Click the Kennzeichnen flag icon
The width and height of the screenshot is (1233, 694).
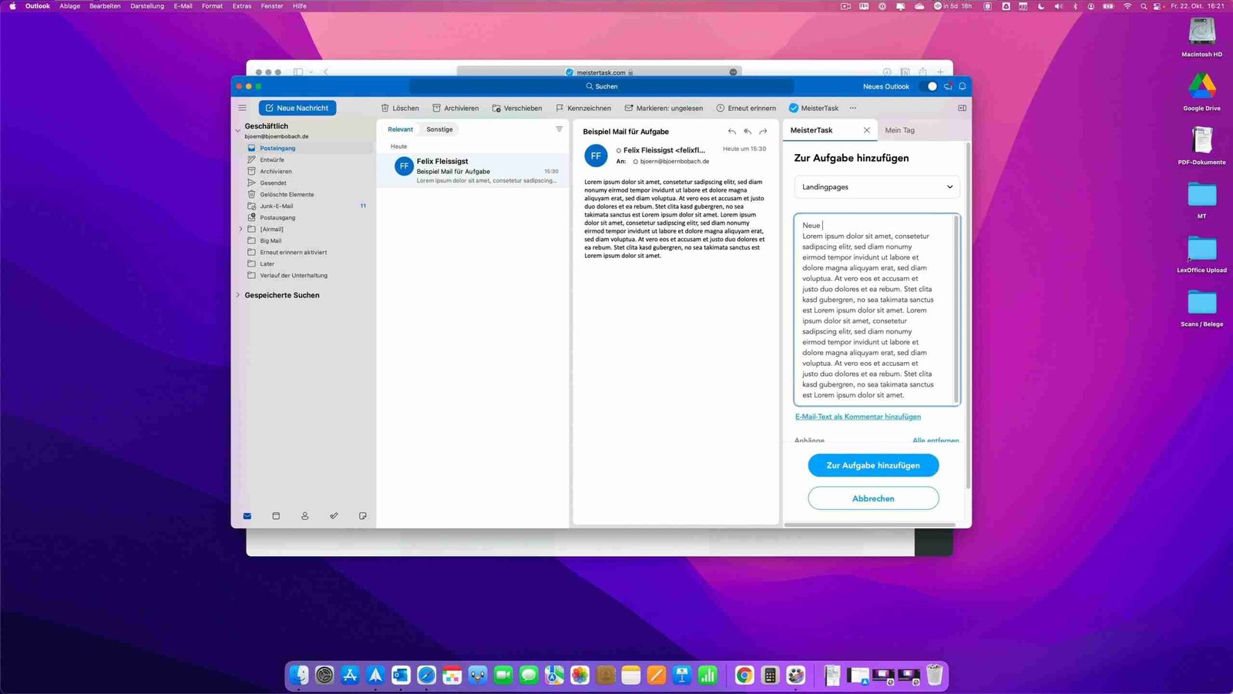[x=559, y=108]
